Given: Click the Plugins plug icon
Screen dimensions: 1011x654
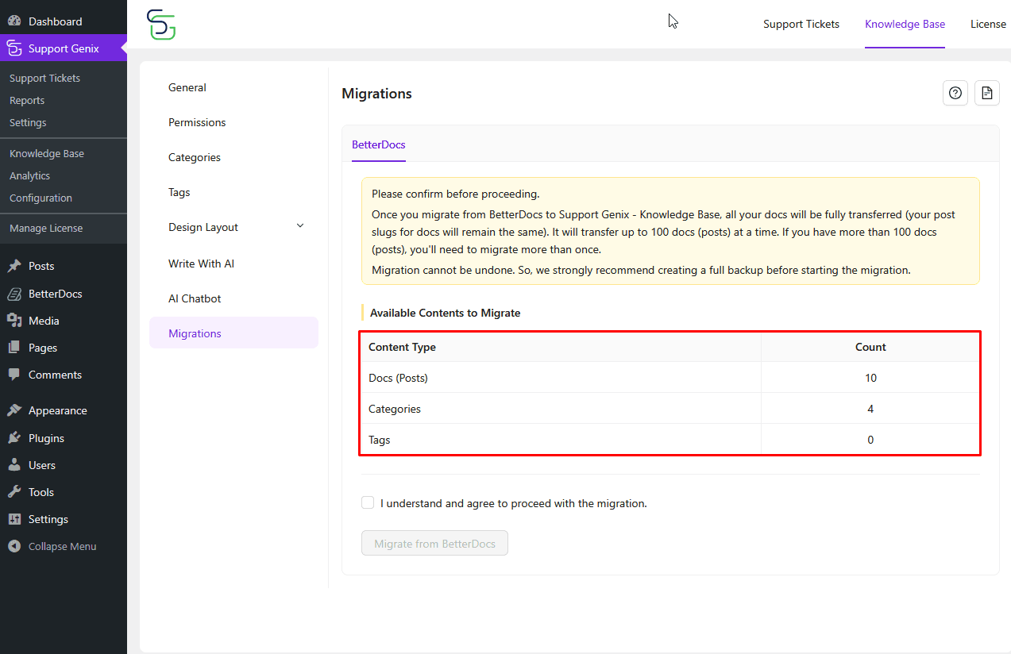Looking at the screenshot, I should click(14, 438).
